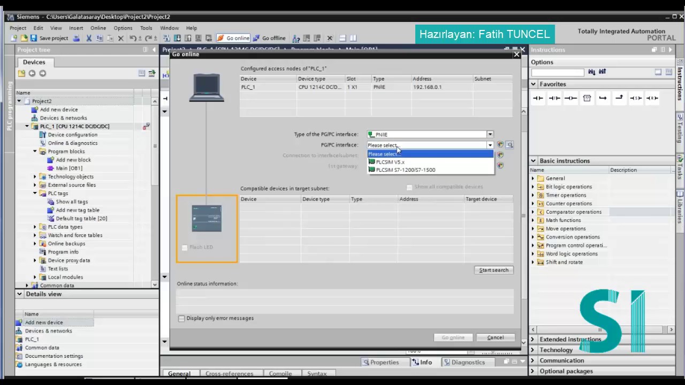The image size is (685, 385).
Task: Enable Display only error messages checkbox
Action: click(181, 319)
